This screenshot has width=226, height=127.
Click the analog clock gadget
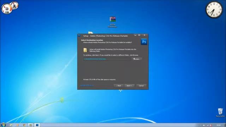coord(214,10)
